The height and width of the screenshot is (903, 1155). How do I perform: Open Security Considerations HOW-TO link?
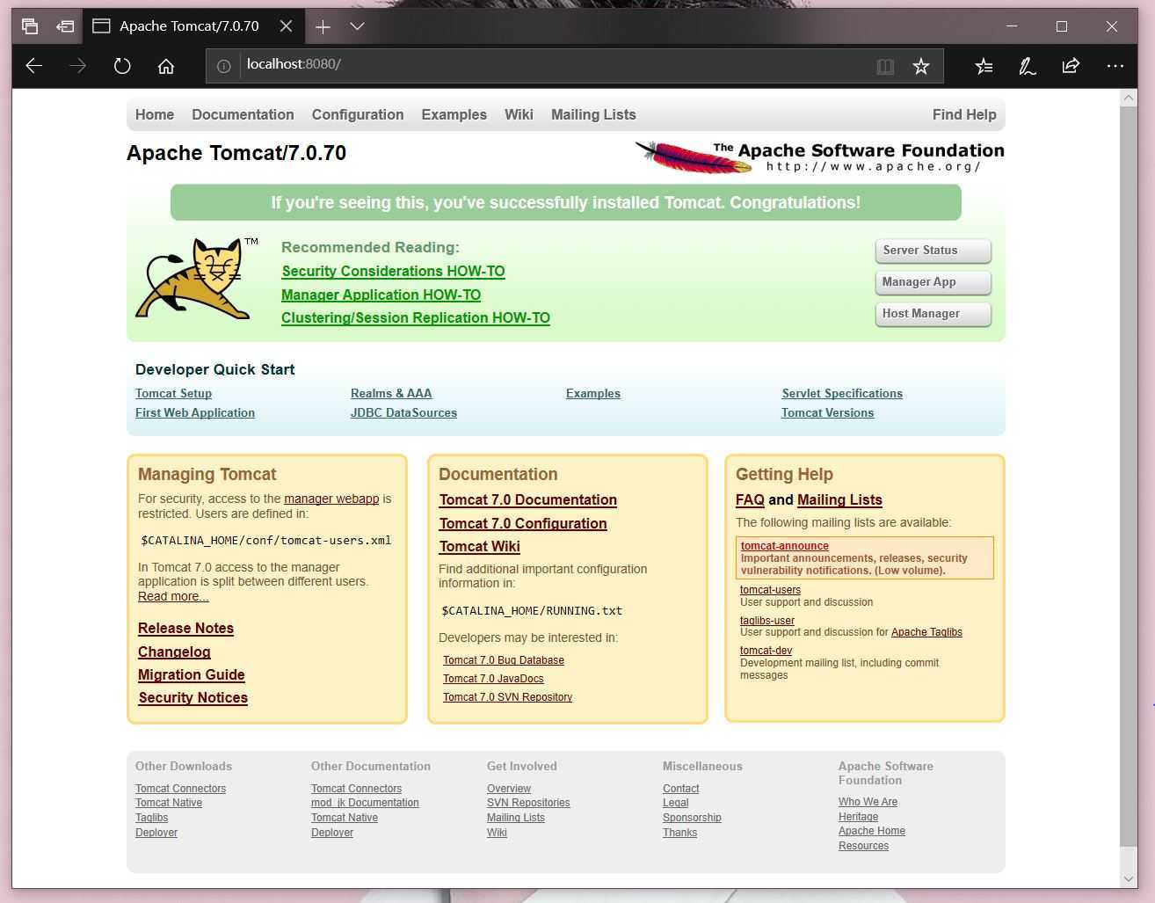point(393,272)
